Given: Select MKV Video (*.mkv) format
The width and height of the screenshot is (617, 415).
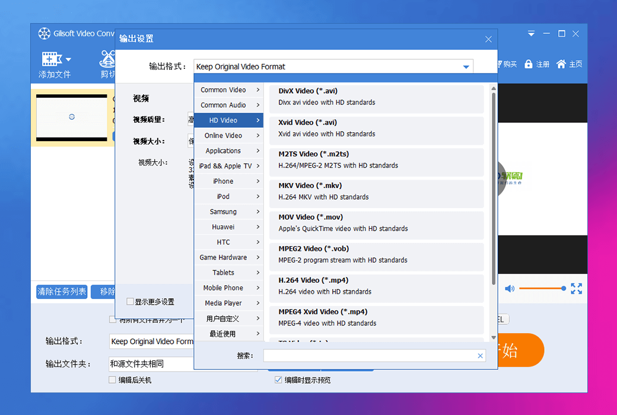Looking at the screenshot, I should coord(376,191).
